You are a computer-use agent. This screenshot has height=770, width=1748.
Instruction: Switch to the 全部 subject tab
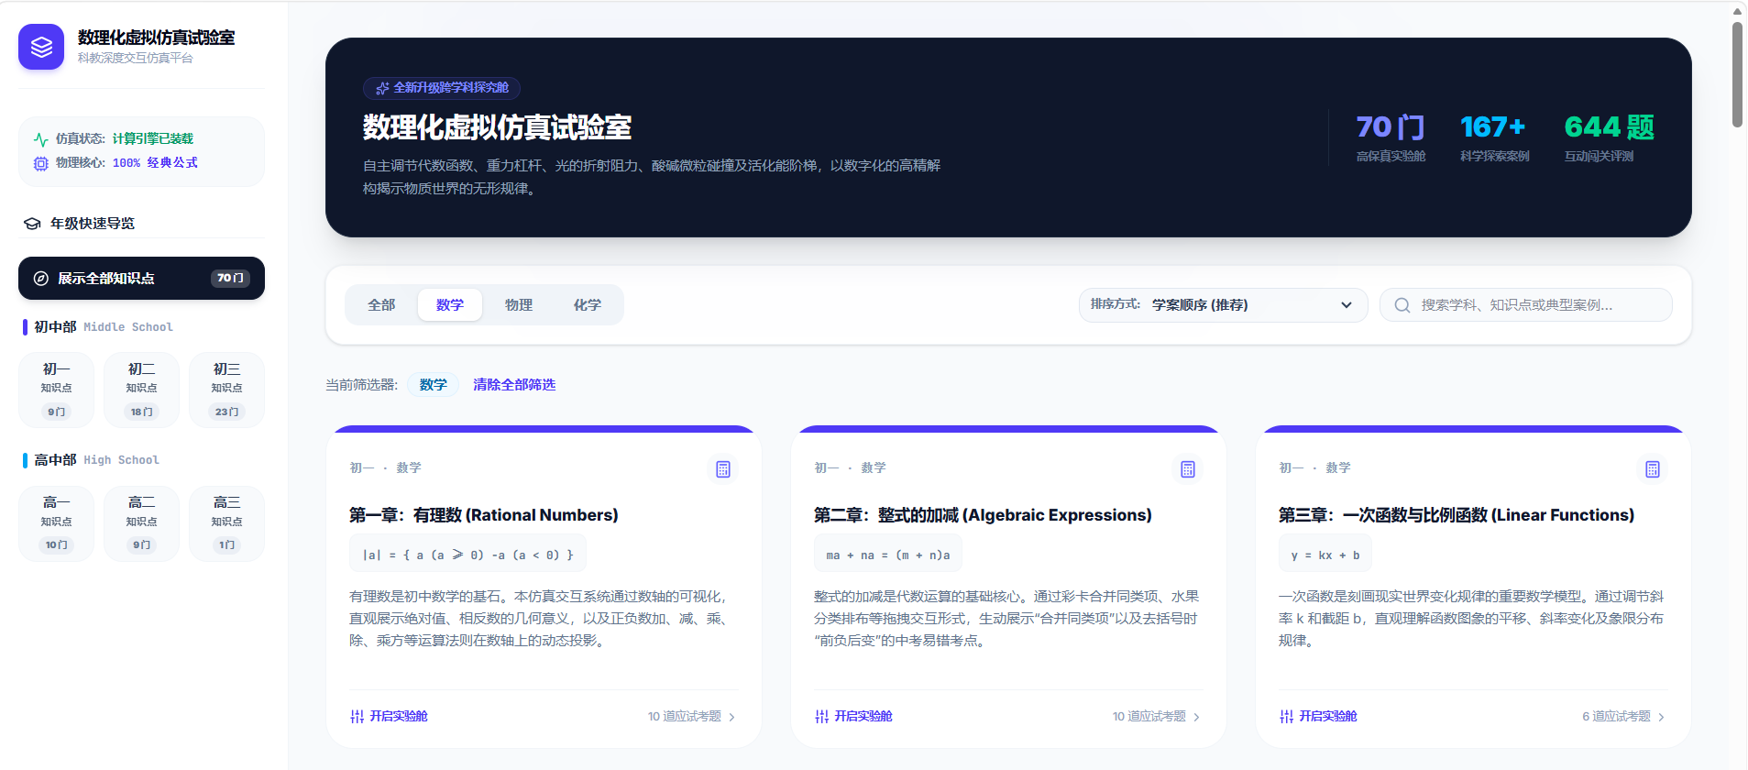[381, 305]
